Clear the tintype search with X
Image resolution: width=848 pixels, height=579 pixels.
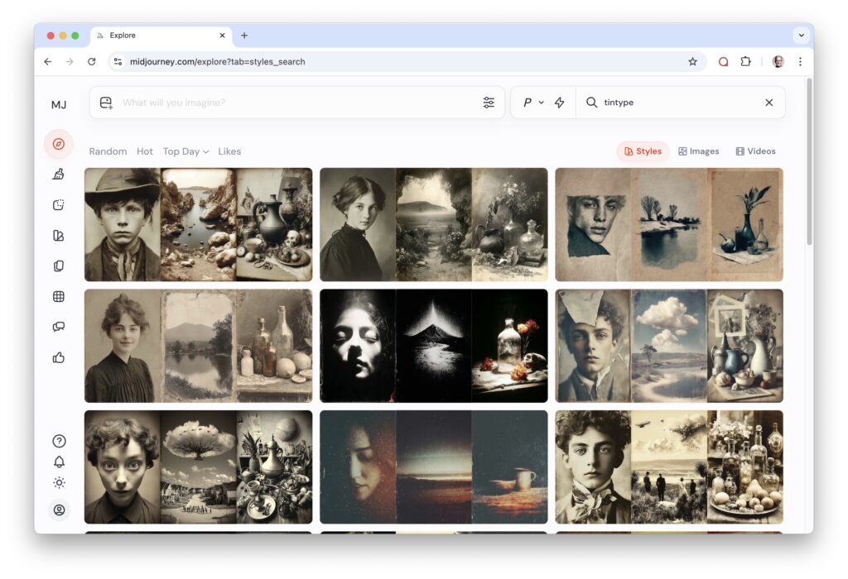click(x=768, y=103)
